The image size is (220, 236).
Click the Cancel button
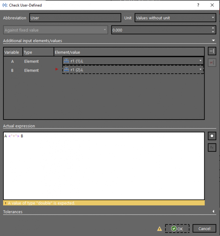point(204,229)
